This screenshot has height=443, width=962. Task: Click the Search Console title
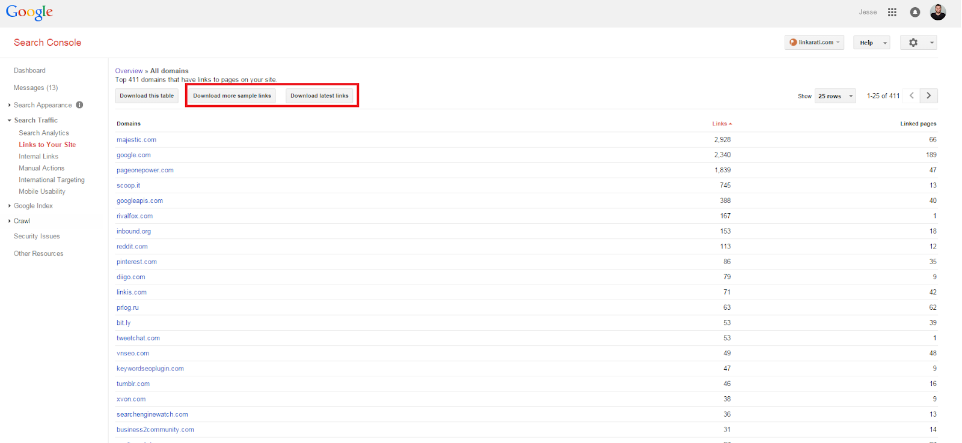click(x=47, y=43)
